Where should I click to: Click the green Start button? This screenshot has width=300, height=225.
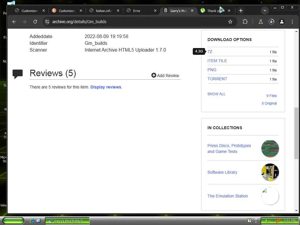tap(13, 221)
